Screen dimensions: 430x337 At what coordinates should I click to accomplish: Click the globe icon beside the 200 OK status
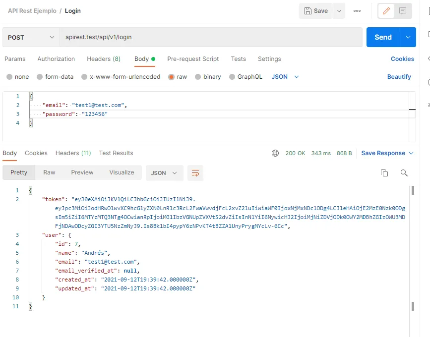pos(275,153)
